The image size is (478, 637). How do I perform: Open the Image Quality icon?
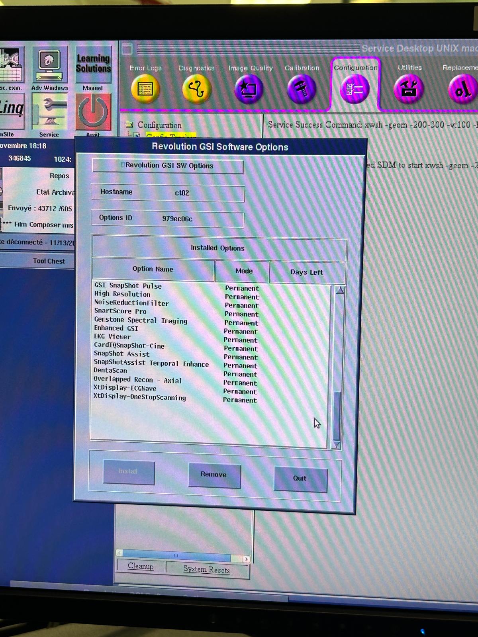(249, 89)
